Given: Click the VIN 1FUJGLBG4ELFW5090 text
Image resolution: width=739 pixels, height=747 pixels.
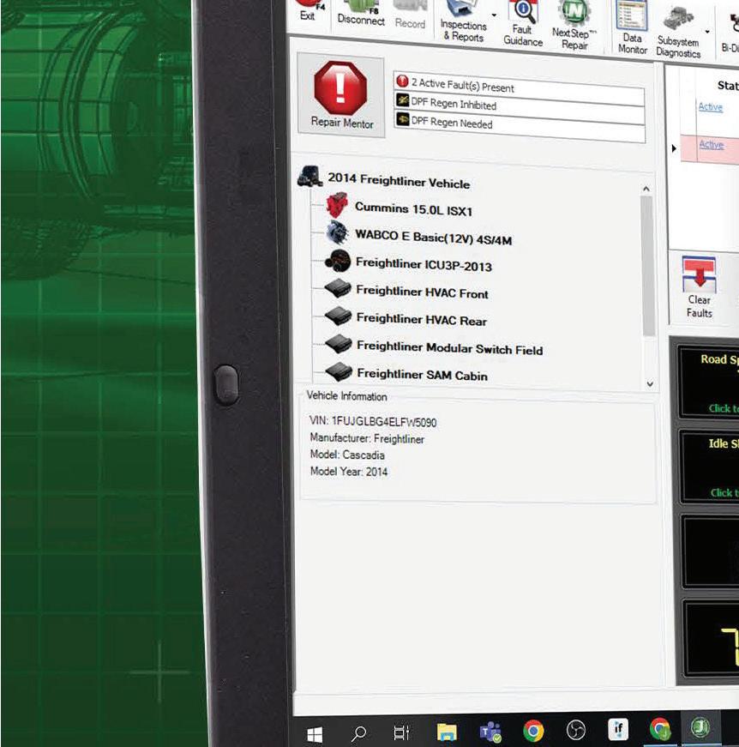Looking at the screenshot, I should (373, 422).
